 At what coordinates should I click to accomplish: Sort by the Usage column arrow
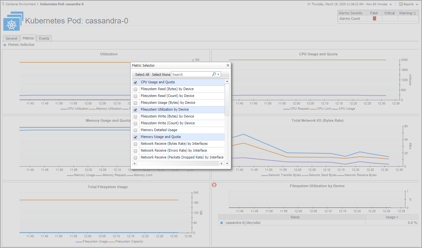[397, 217]
